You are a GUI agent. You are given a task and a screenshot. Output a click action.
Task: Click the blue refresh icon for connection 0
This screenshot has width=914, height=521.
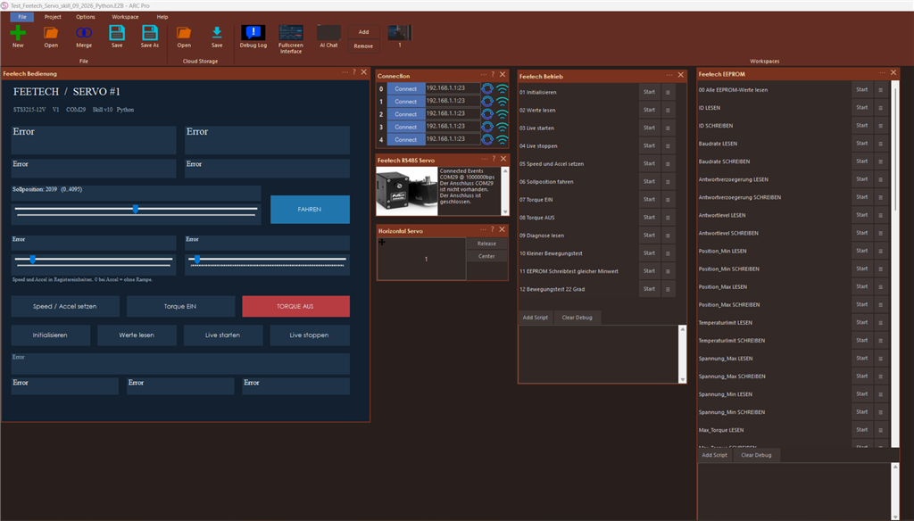click(x=487, y=88)
